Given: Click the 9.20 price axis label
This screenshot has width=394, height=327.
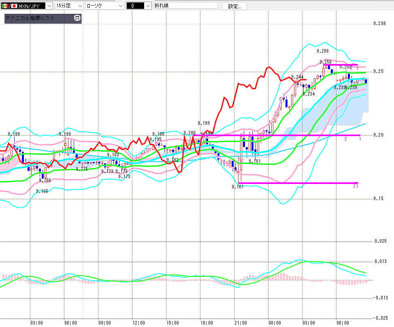Looking at the screenshot, I should [379, 135].
